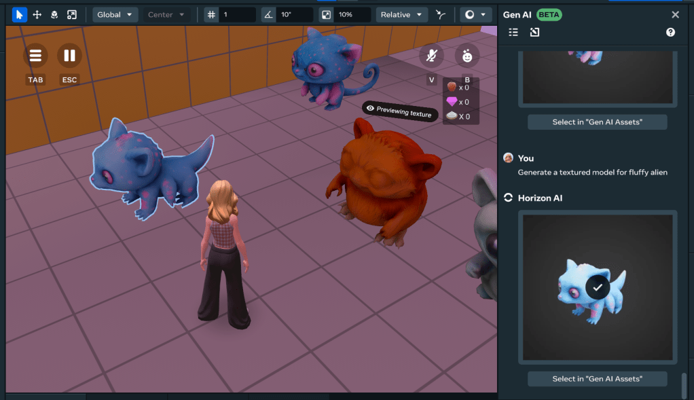The image size is (694, 400).
Task: Toggle grid snapping hash icon
Action: 211,14
